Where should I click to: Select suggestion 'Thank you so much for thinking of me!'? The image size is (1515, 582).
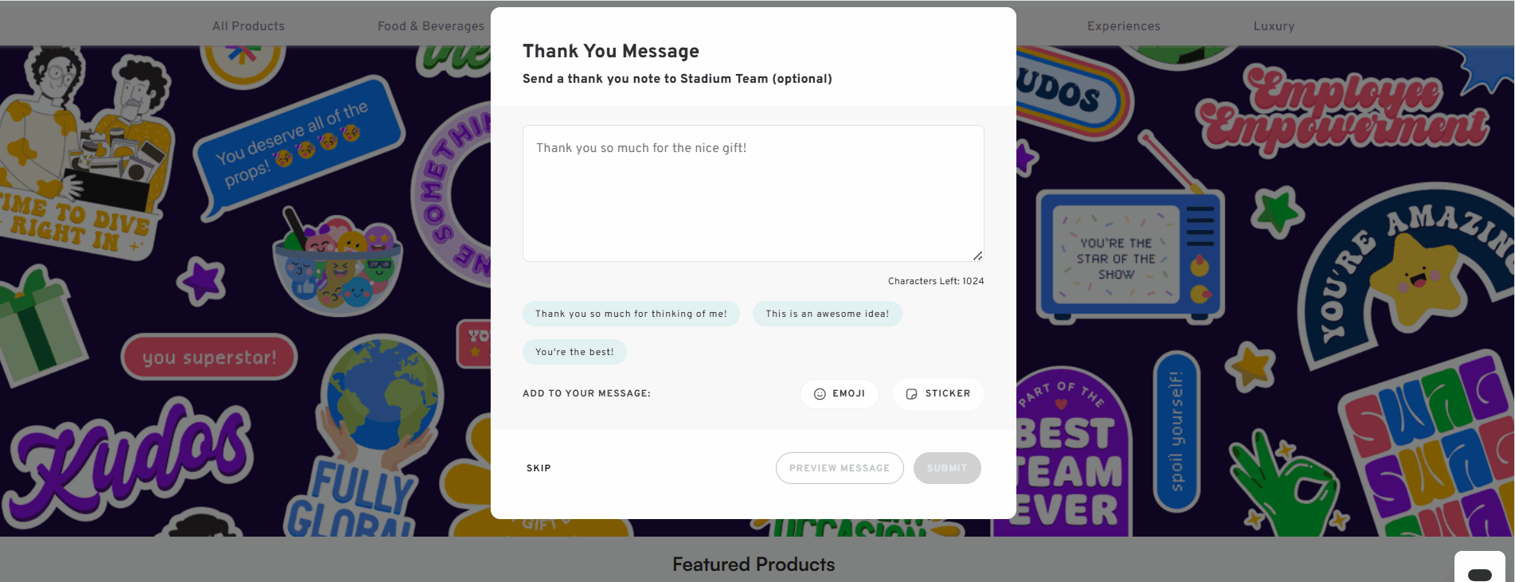[x=631, y=314]
